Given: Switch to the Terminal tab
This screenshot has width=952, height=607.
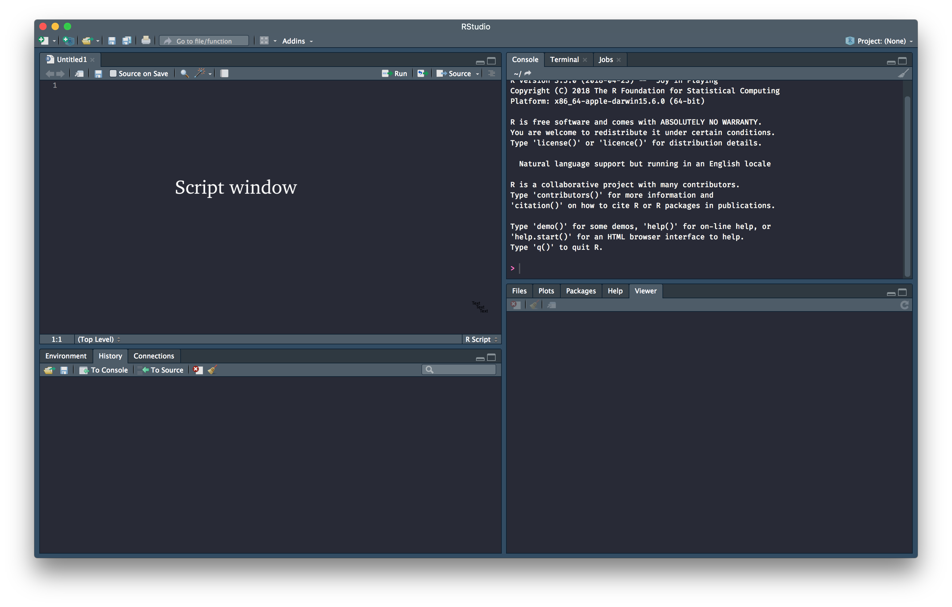Looking at the screenshot, I should point(564,59).
